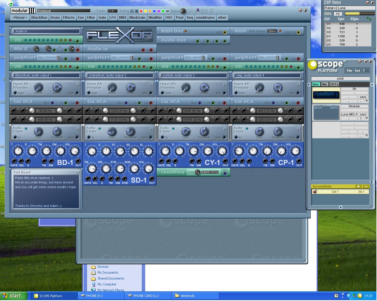Open the 8b device dropdown arrow

point(367,101)
